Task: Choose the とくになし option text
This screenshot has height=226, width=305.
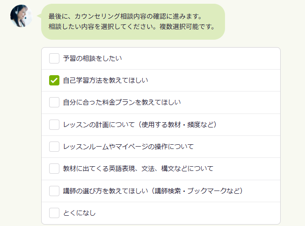Action: [x=79, y=213]
